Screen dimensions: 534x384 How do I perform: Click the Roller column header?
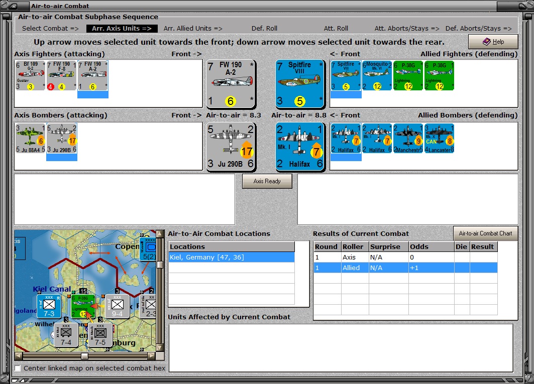tap(355, 246)
